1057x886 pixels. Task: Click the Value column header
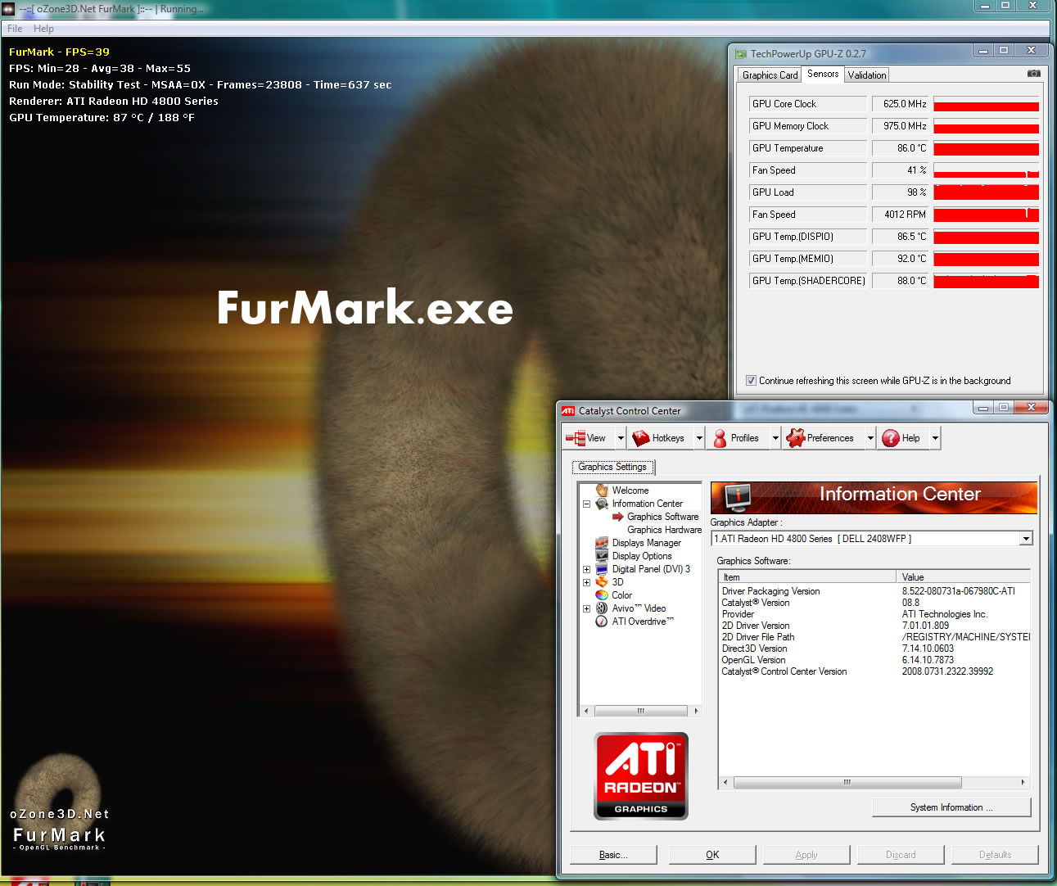click(963, 577)
